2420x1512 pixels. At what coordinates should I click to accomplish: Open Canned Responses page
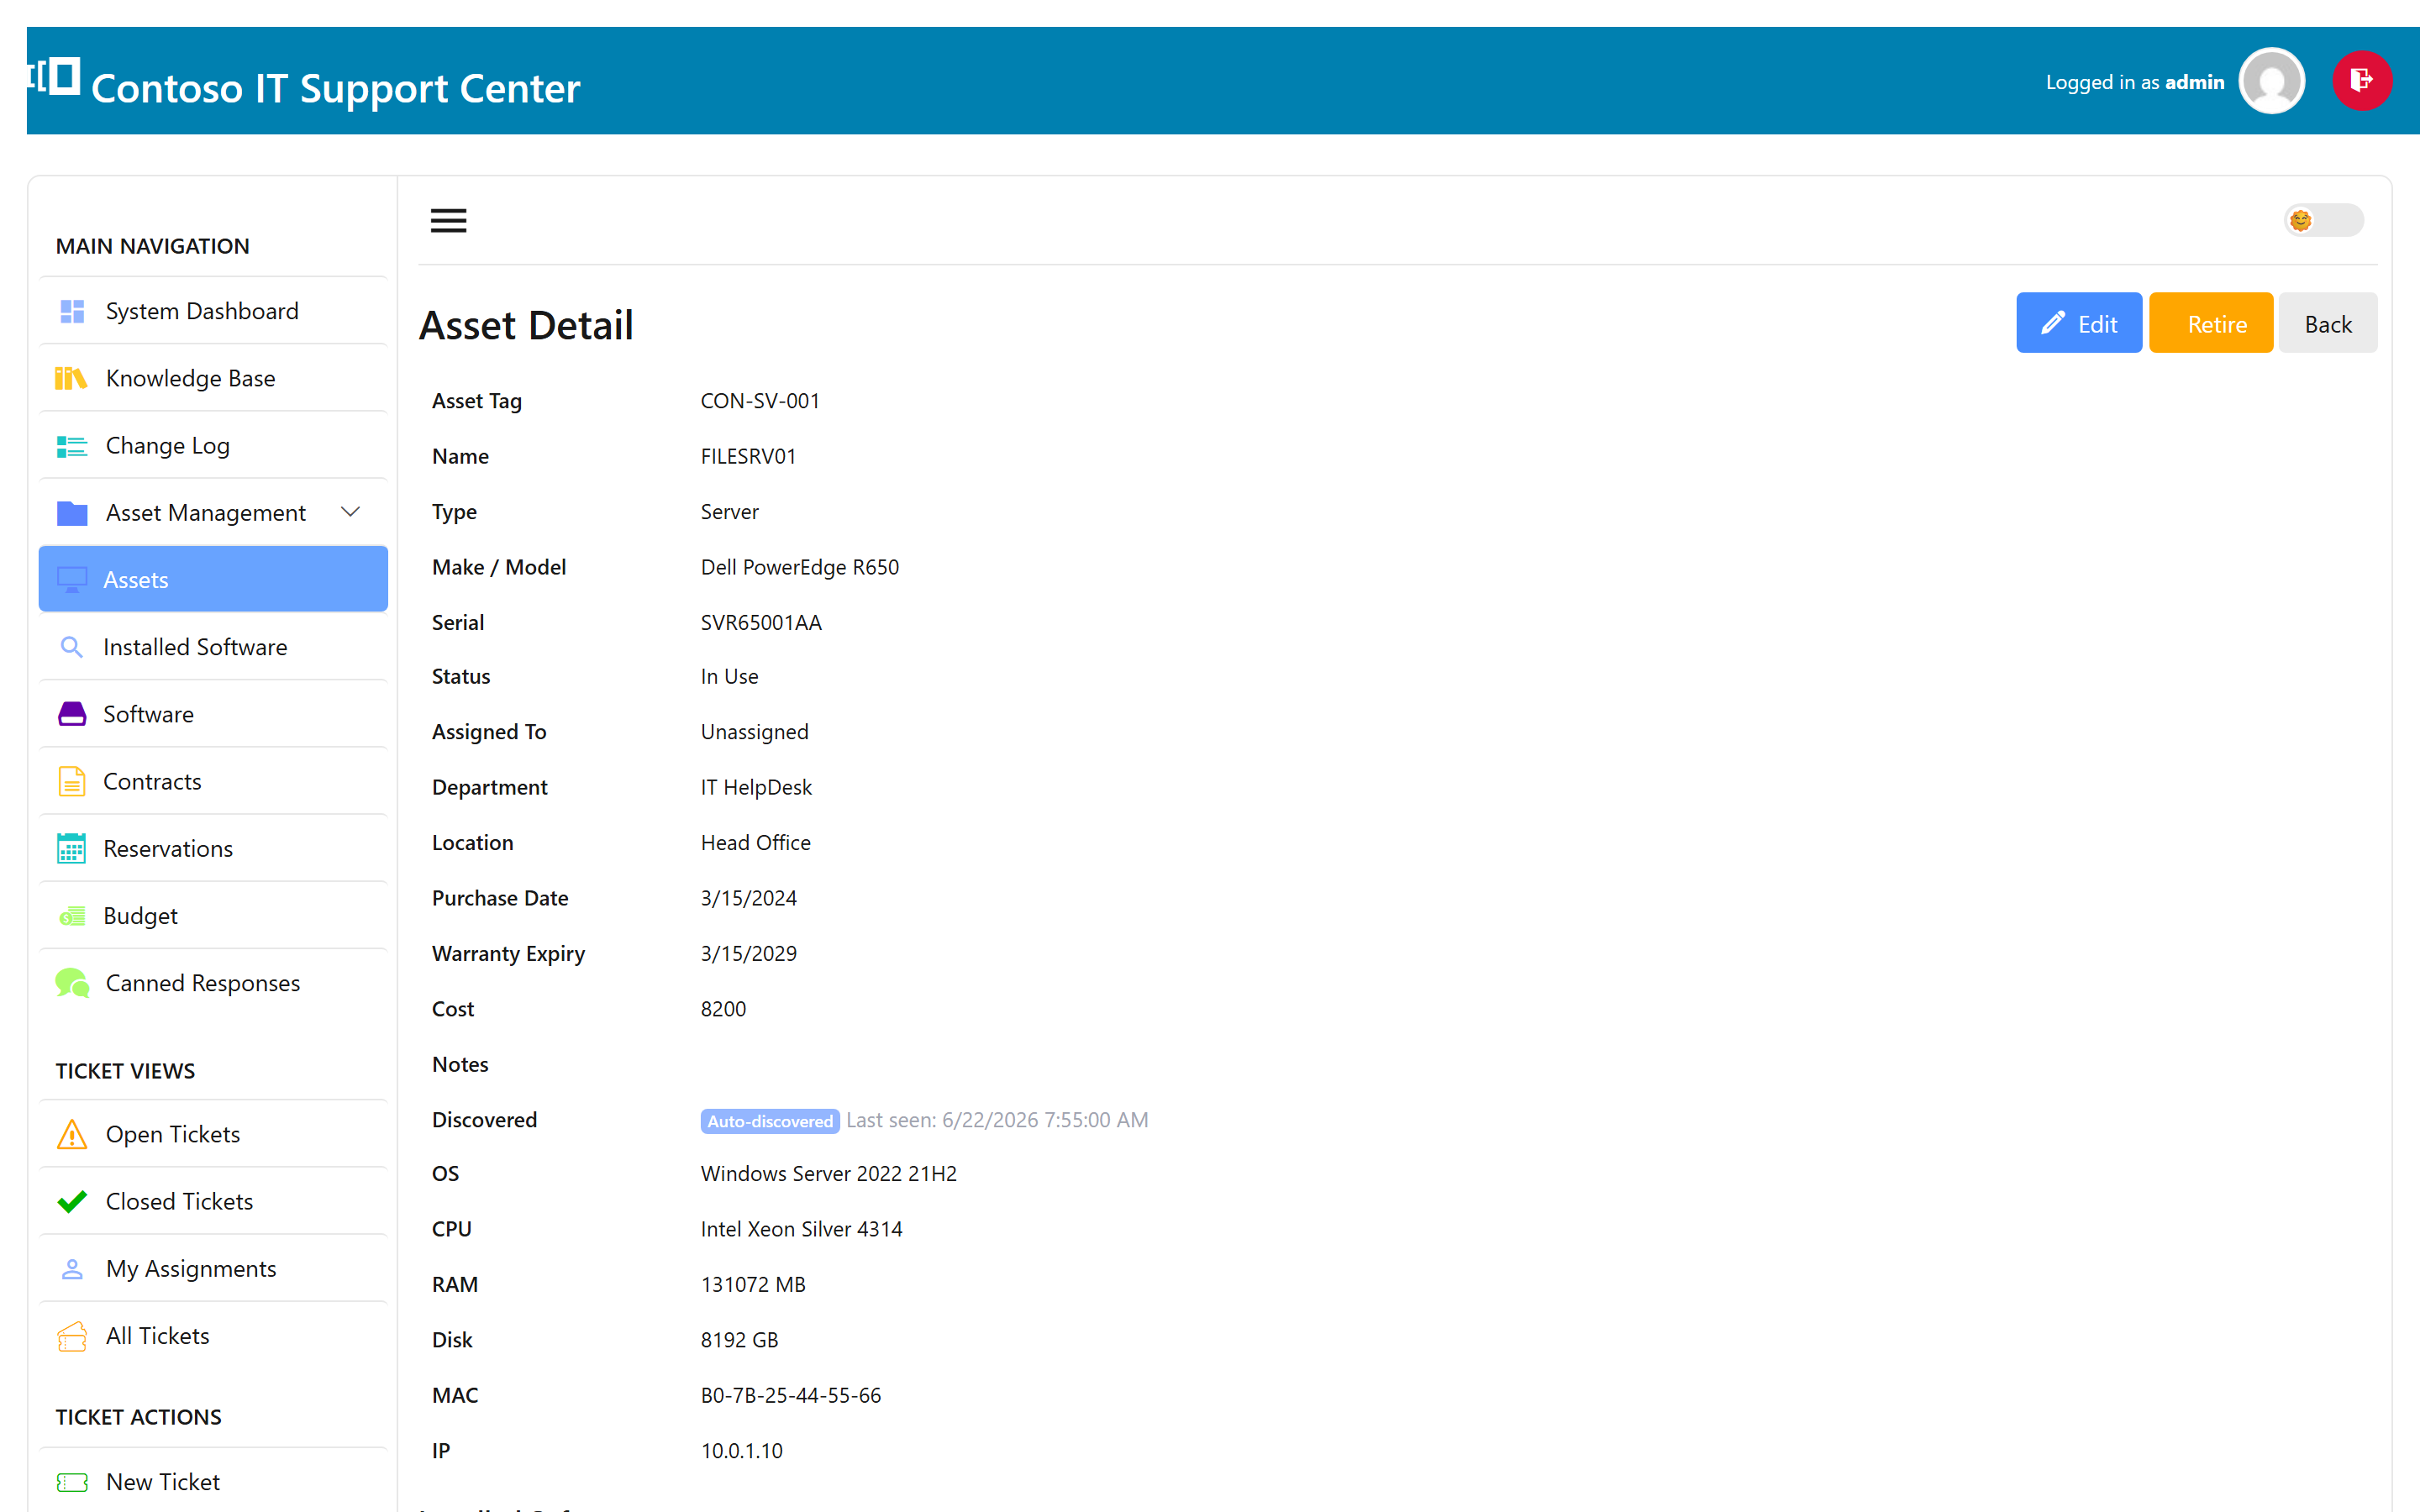[x=213, y=983]
